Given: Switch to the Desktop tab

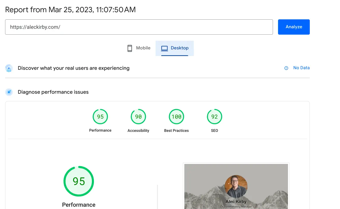Looking at the screenshot, I should pyautogui.click(x=175, y=48).
